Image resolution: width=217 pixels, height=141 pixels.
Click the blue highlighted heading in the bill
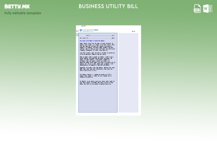click(x=92, y=41)
